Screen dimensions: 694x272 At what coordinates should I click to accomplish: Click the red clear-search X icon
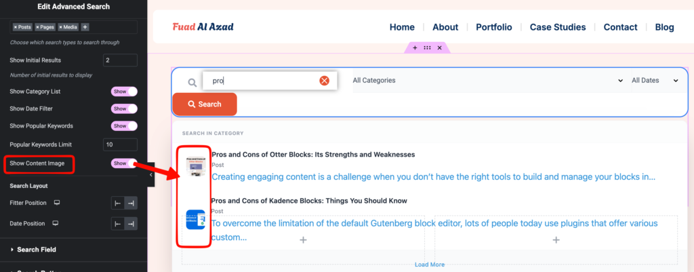[324, 81]
